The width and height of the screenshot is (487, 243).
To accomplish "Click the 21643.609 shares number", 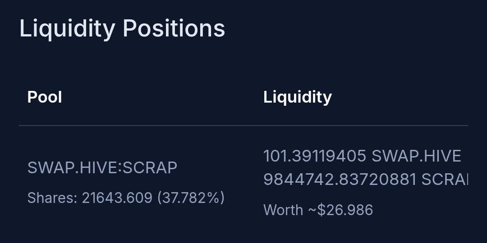I will pyautogui.click(x=117, y=198).
